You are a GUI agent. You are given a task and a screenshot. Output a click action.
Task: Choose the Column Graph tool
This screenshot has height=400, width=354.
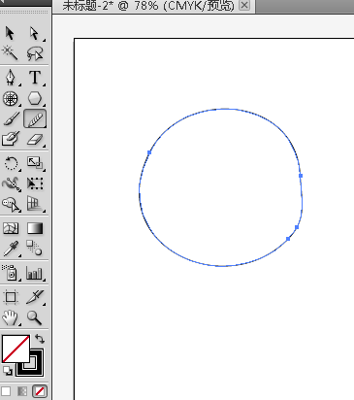(35, 274)
